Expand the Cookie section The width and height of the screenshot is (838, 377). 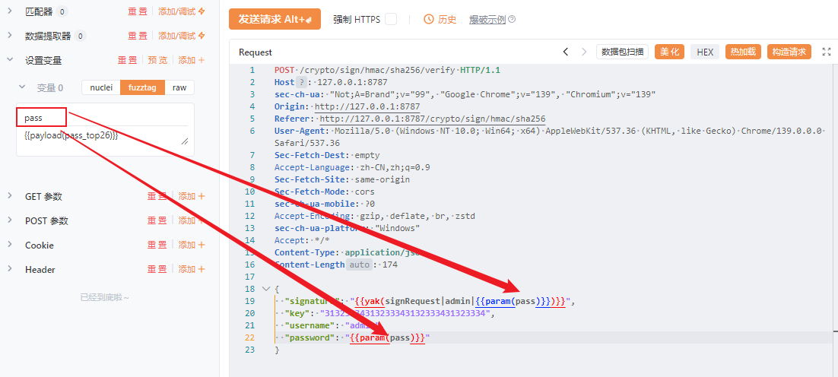tap(10, 245)
